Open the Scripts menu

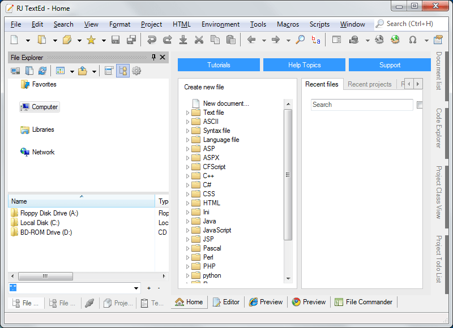pos(319,24)
